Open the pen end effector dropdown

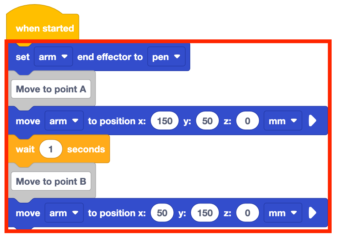pyautogui.click(x=166, y=57)
